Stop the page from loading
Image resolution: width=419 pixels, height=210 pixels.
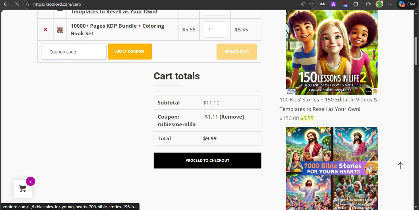coord(17,4)
